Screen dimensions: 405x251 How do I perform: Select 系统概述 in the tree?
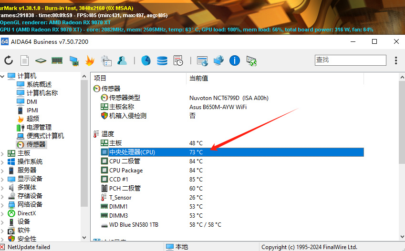tap(39, 85)
